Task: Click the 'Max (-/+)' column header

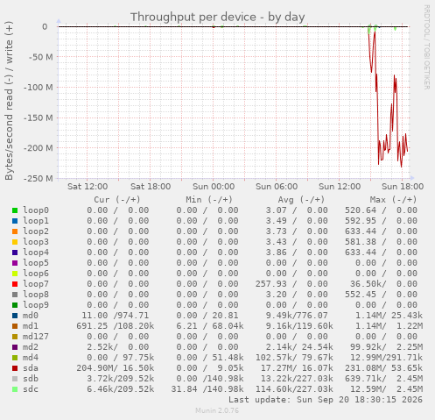Action: [394, 200]
